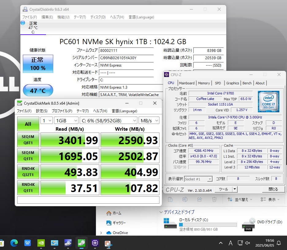Open Snipping Tool taskbar icon
This screenshot has height=250, width=287.
pos(108,244)
